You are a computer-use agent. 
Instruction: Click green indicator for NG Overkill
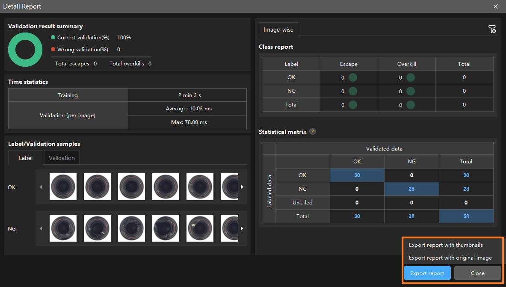pyautogui.click(x=411, y=91)
